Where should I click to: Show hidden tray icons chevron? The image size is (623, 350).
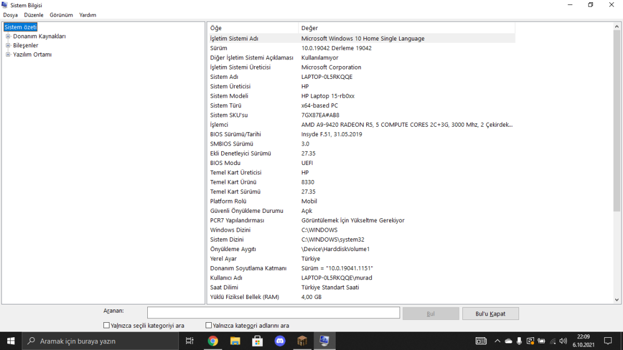497,341
